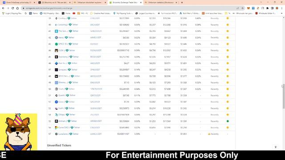Screen dimensions: 285x160
Task: Open the Creative Real Estate bookmark
Action: pos(101,13)
